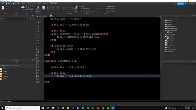Open the Find button dropdown arrow

[23, 11]
